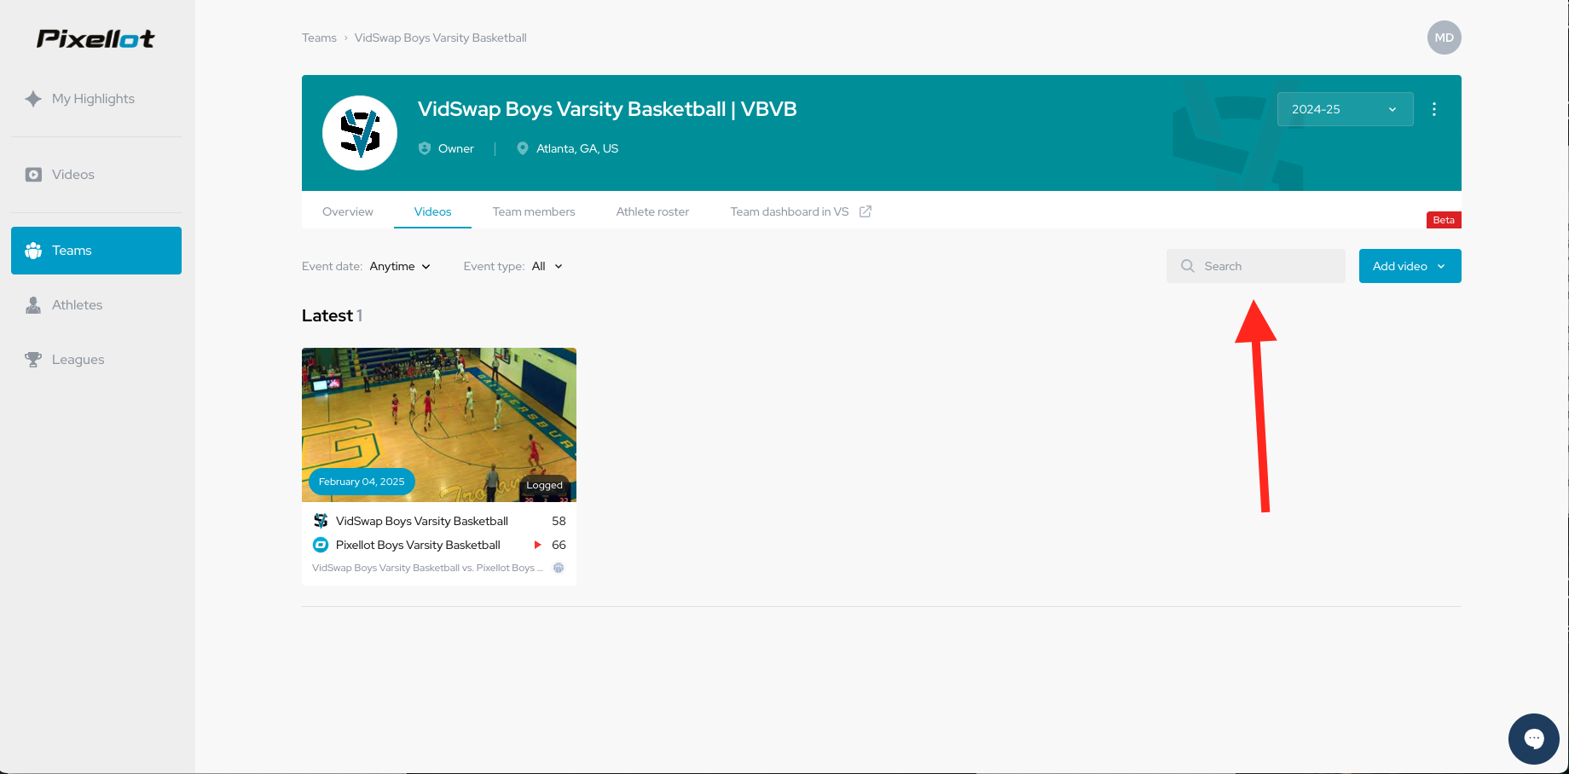Click the red winner arrow icon

tap(537, 545)
